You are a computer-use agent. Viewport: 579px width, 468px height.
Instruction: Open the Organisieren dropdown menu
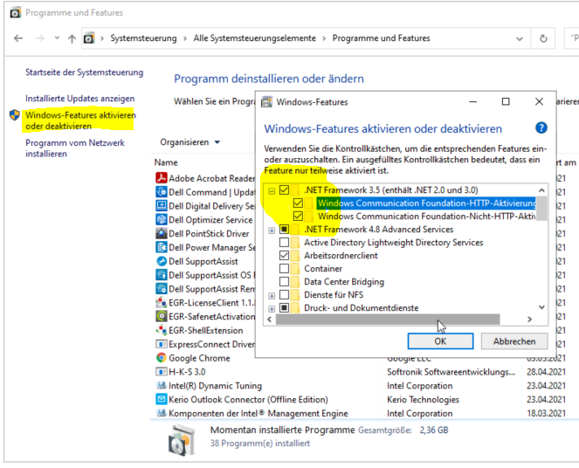(190, 142)
